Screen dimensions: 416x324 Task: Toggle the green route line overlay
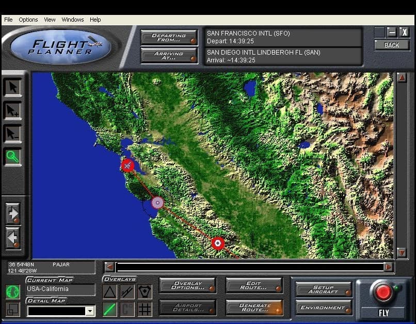point(109,309)
